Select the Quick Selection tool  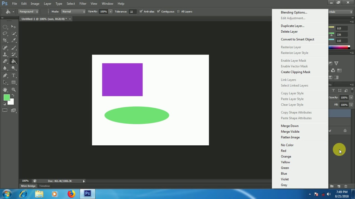tap(14, 33)
